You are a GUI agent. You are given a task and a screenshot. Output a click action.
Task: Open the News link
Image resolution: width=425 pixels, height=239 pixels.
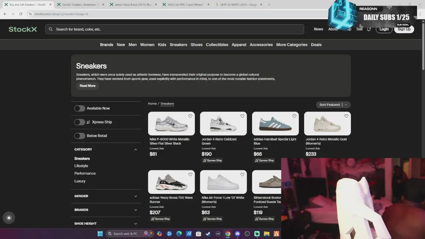318,29
